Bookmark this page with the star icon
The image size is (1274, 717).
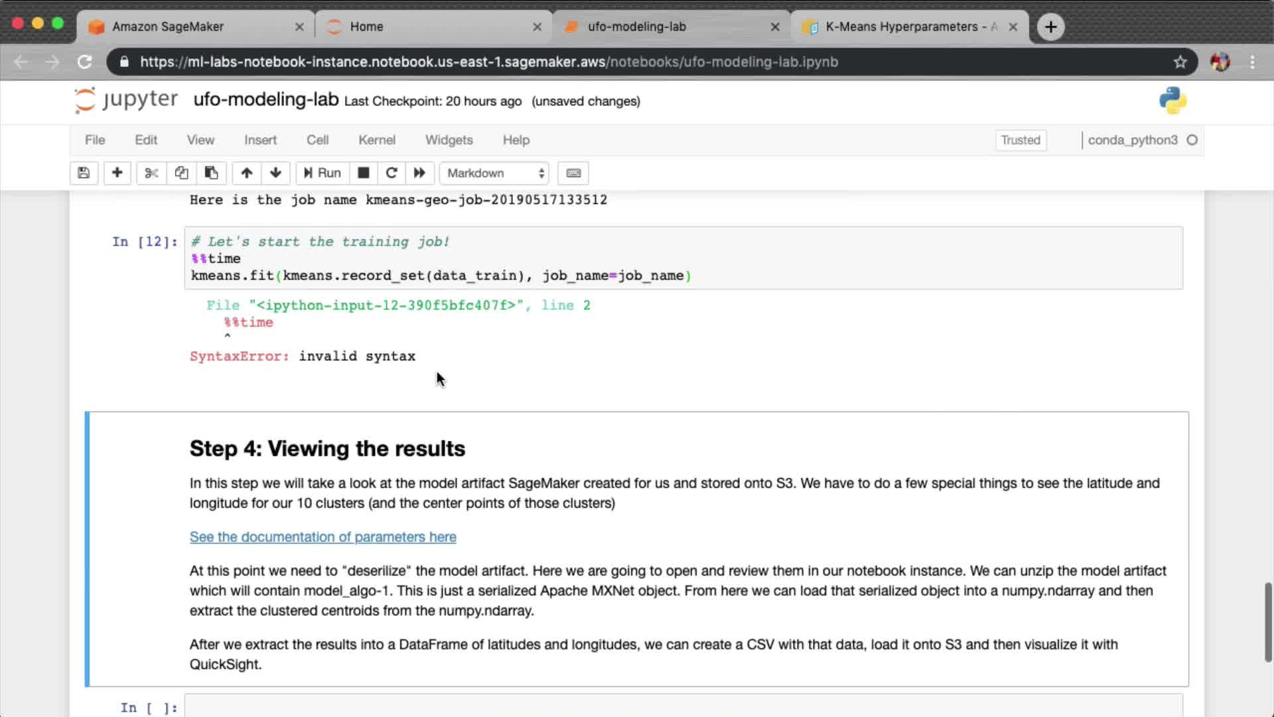1180,62
